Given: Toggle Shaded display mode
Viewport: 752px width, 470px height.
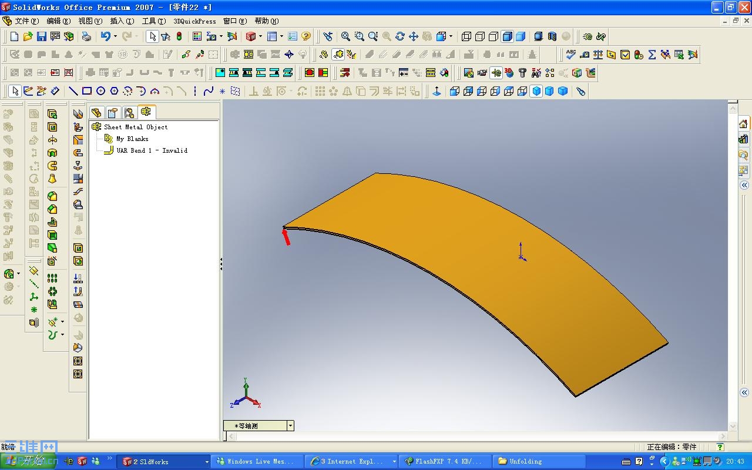Looking at the screenshot, I should pos(521,36).
